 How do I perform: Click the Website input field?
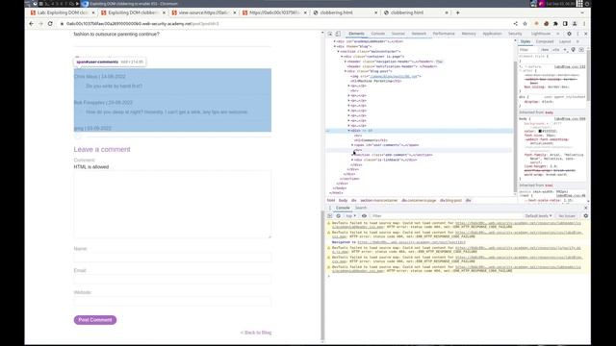point(172,301)
